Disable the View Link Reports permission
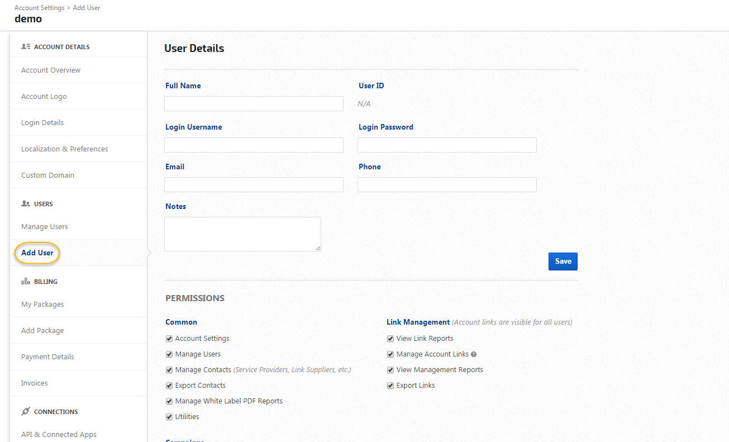This screenshot has width=729, height=442. 390,339
